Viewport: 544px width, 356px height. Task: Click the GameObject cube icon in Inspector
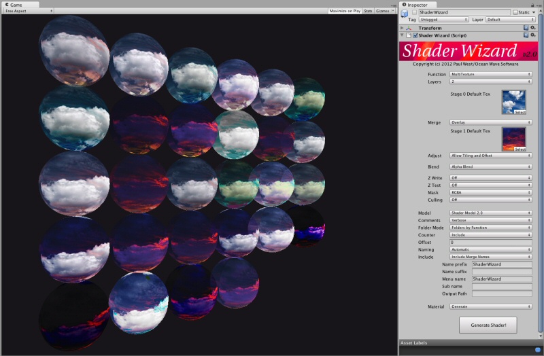[x=404, y=14]
